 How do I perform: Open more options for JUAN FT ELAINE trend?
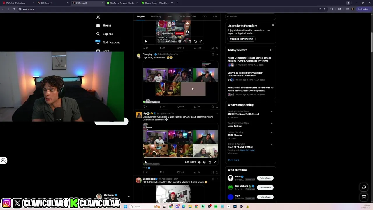[x=272, y=145]
